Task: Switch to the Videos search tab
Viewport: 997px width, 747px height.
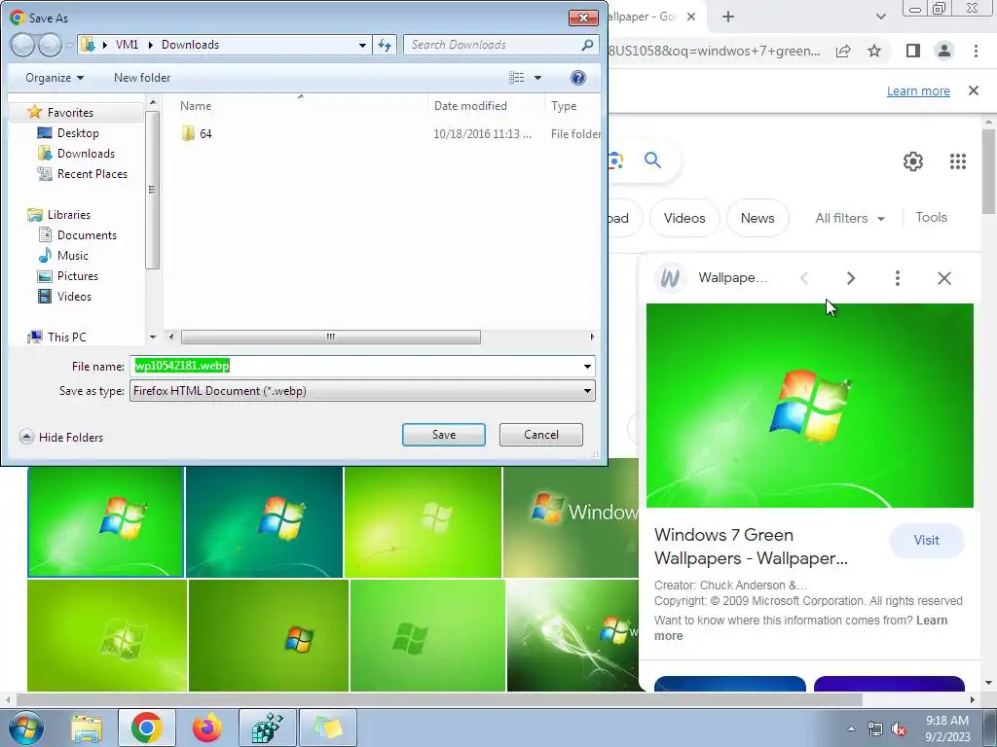Action: (684, 218)
